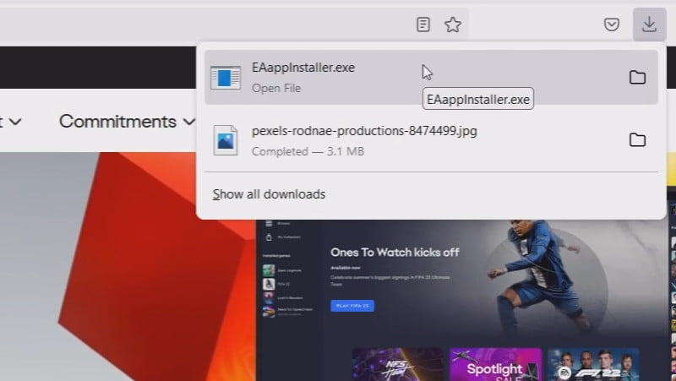Click the EAappInstaller.exe file icon

point(226,78)
